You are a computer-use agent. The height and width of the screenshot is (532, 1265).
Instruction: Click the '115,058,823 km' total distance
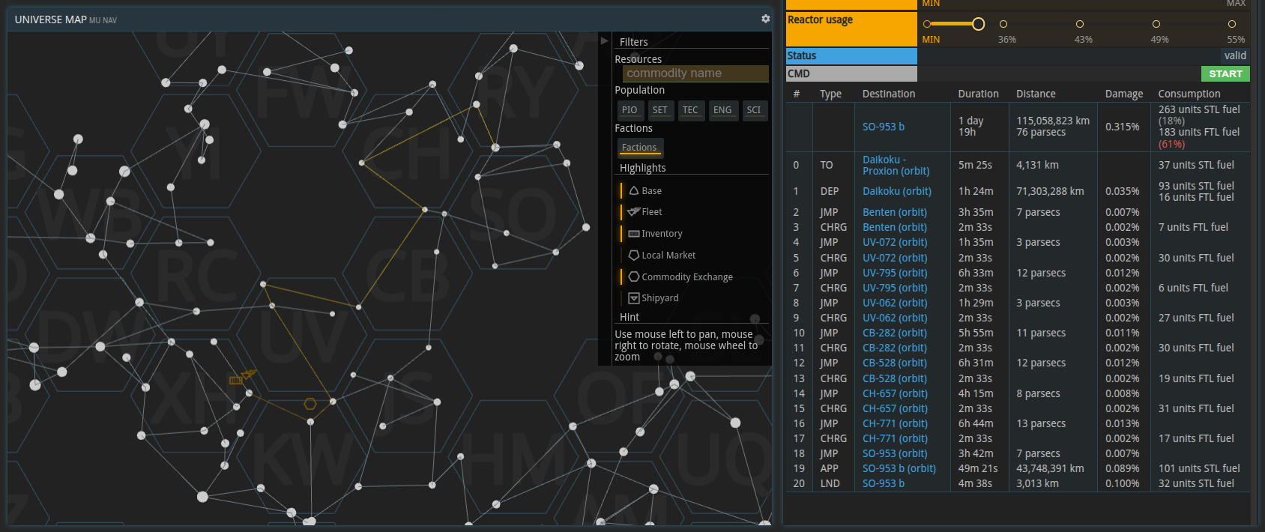point(1053,121)
